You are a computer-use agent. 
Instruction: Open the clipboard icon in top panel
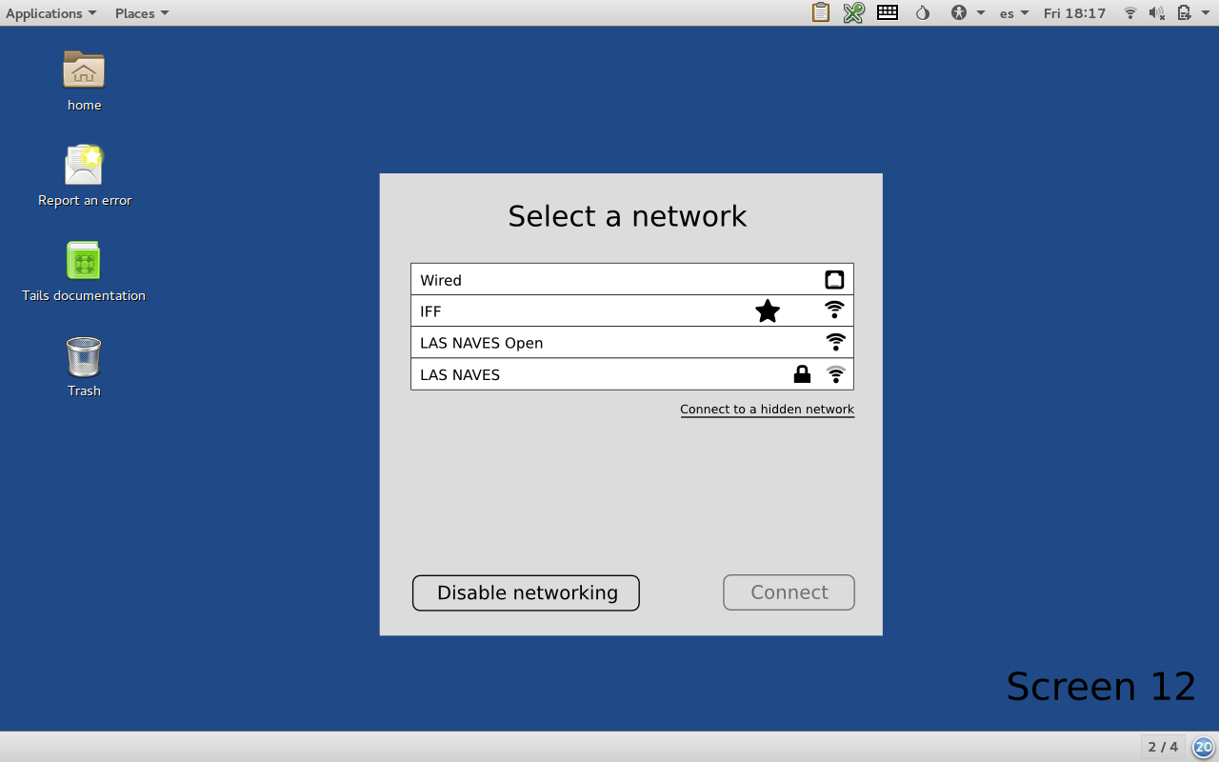coord(820,12)
